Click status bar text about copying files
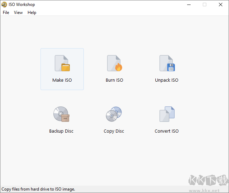Screen dimensions: 229x193 click(38, 189)
